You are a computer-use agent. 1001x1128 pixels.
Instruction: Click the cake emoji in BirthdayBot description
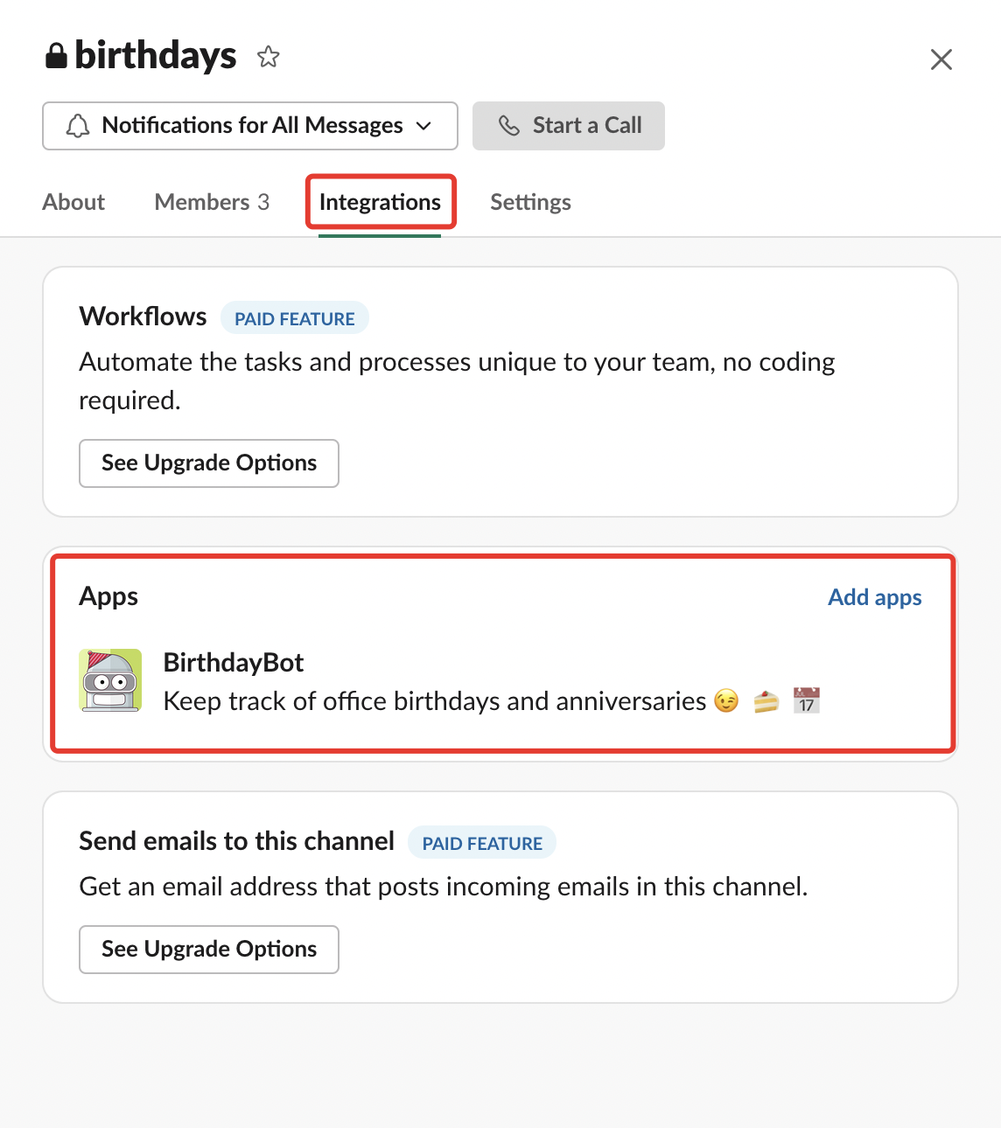click(766, 701)
